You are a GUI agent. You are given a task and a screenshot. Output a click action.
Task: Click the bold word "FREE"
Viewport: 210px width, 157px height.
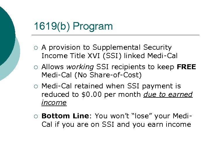(186, 67)
